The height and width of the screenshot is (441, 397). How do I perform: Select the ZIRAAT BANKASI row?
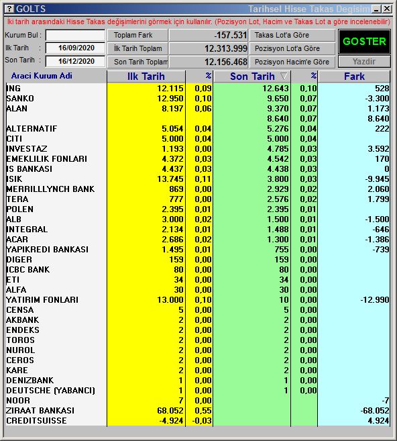tap(198, 411)
